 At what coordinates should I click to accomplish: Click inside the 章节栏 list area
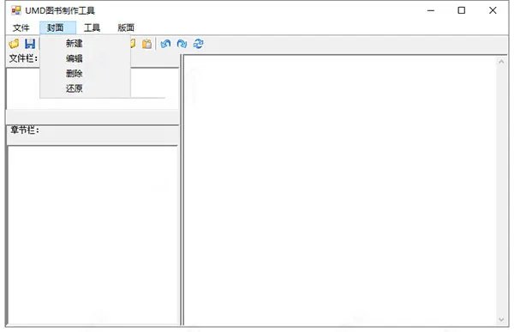[93, 235]
